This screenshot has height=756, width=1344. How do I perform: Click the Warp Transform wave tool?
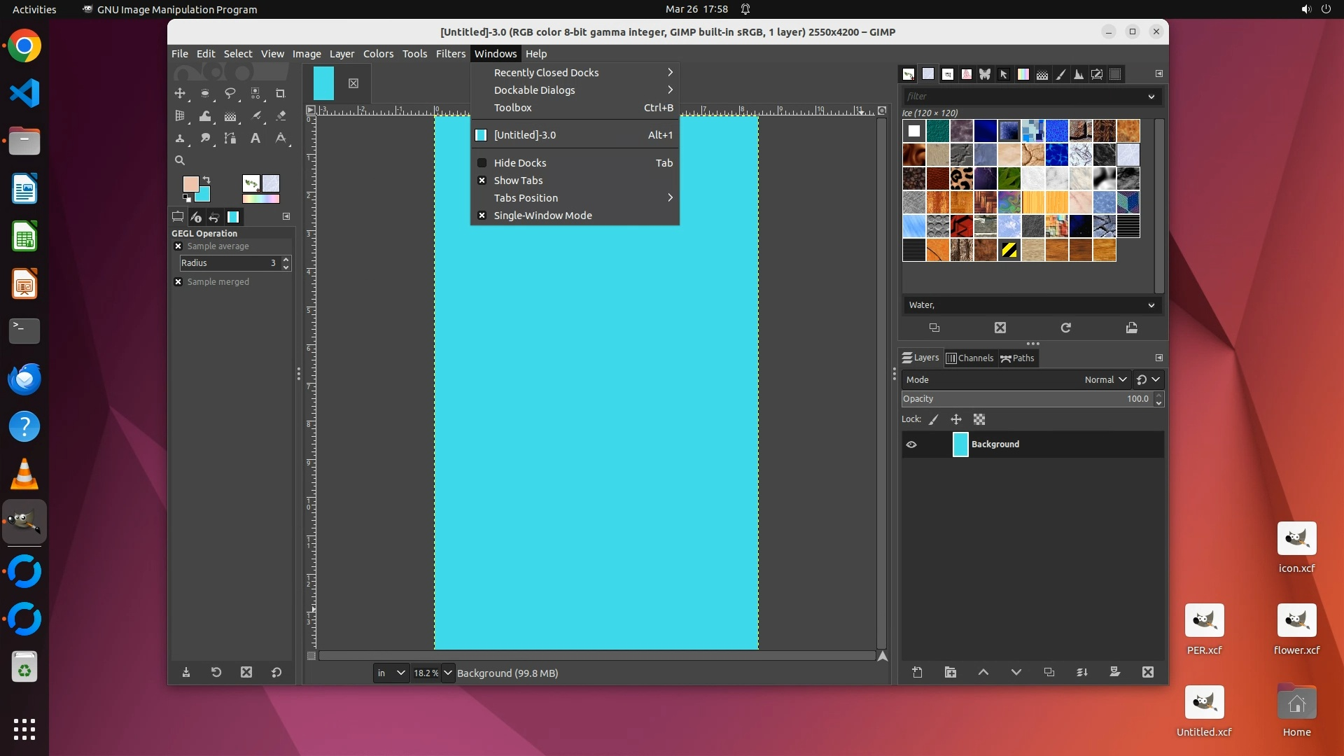click(x=205, y=116)
